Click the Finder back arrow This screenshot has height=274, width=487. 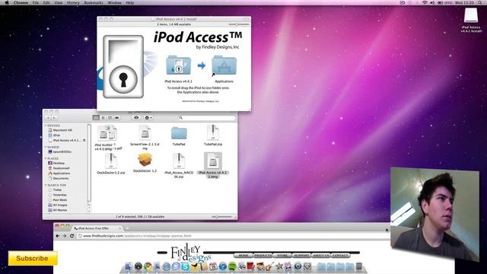pos(48,118)
